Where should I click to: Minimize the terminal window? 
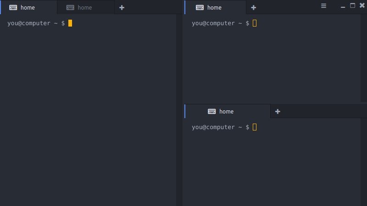[x=343, y=7]
